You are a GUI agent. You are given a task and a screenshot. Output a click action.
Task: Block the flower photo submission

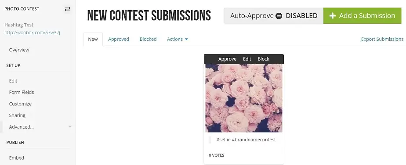[x=263, y=59]
